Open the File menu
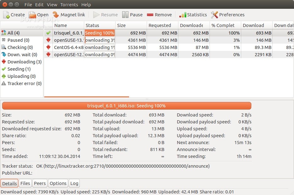Viewport: 294px width, 195px height. tap(28, 4)
